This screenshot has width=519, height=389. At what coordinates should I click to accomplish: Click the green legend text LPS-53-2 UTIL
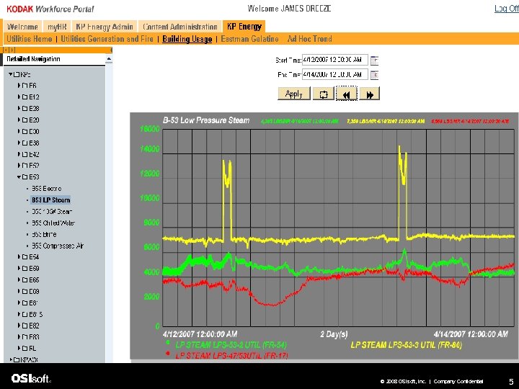coord(231,345)
